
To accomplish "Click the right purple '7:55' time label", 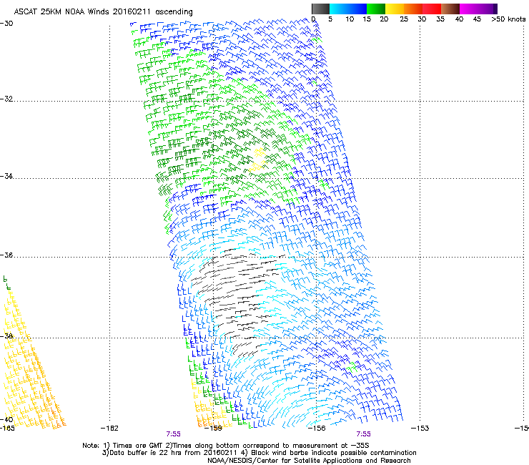I will [364, 434].
